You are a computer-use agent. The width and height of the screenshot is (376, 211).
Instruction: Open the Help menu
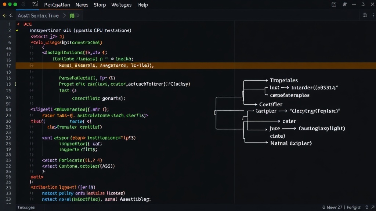click(142, 5)
